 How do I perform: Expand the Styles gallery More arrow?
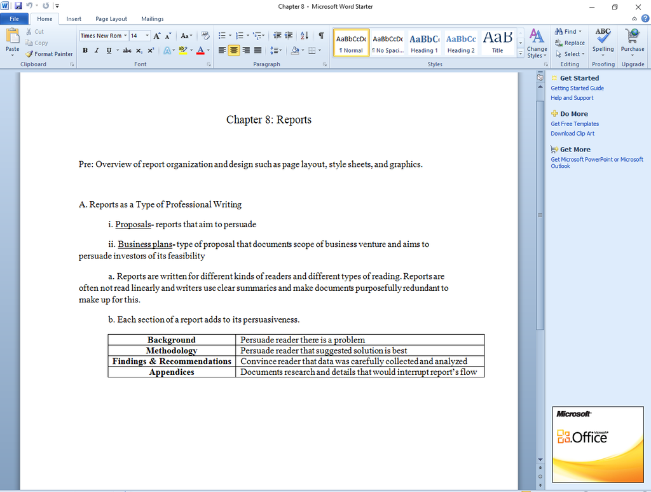520,53
